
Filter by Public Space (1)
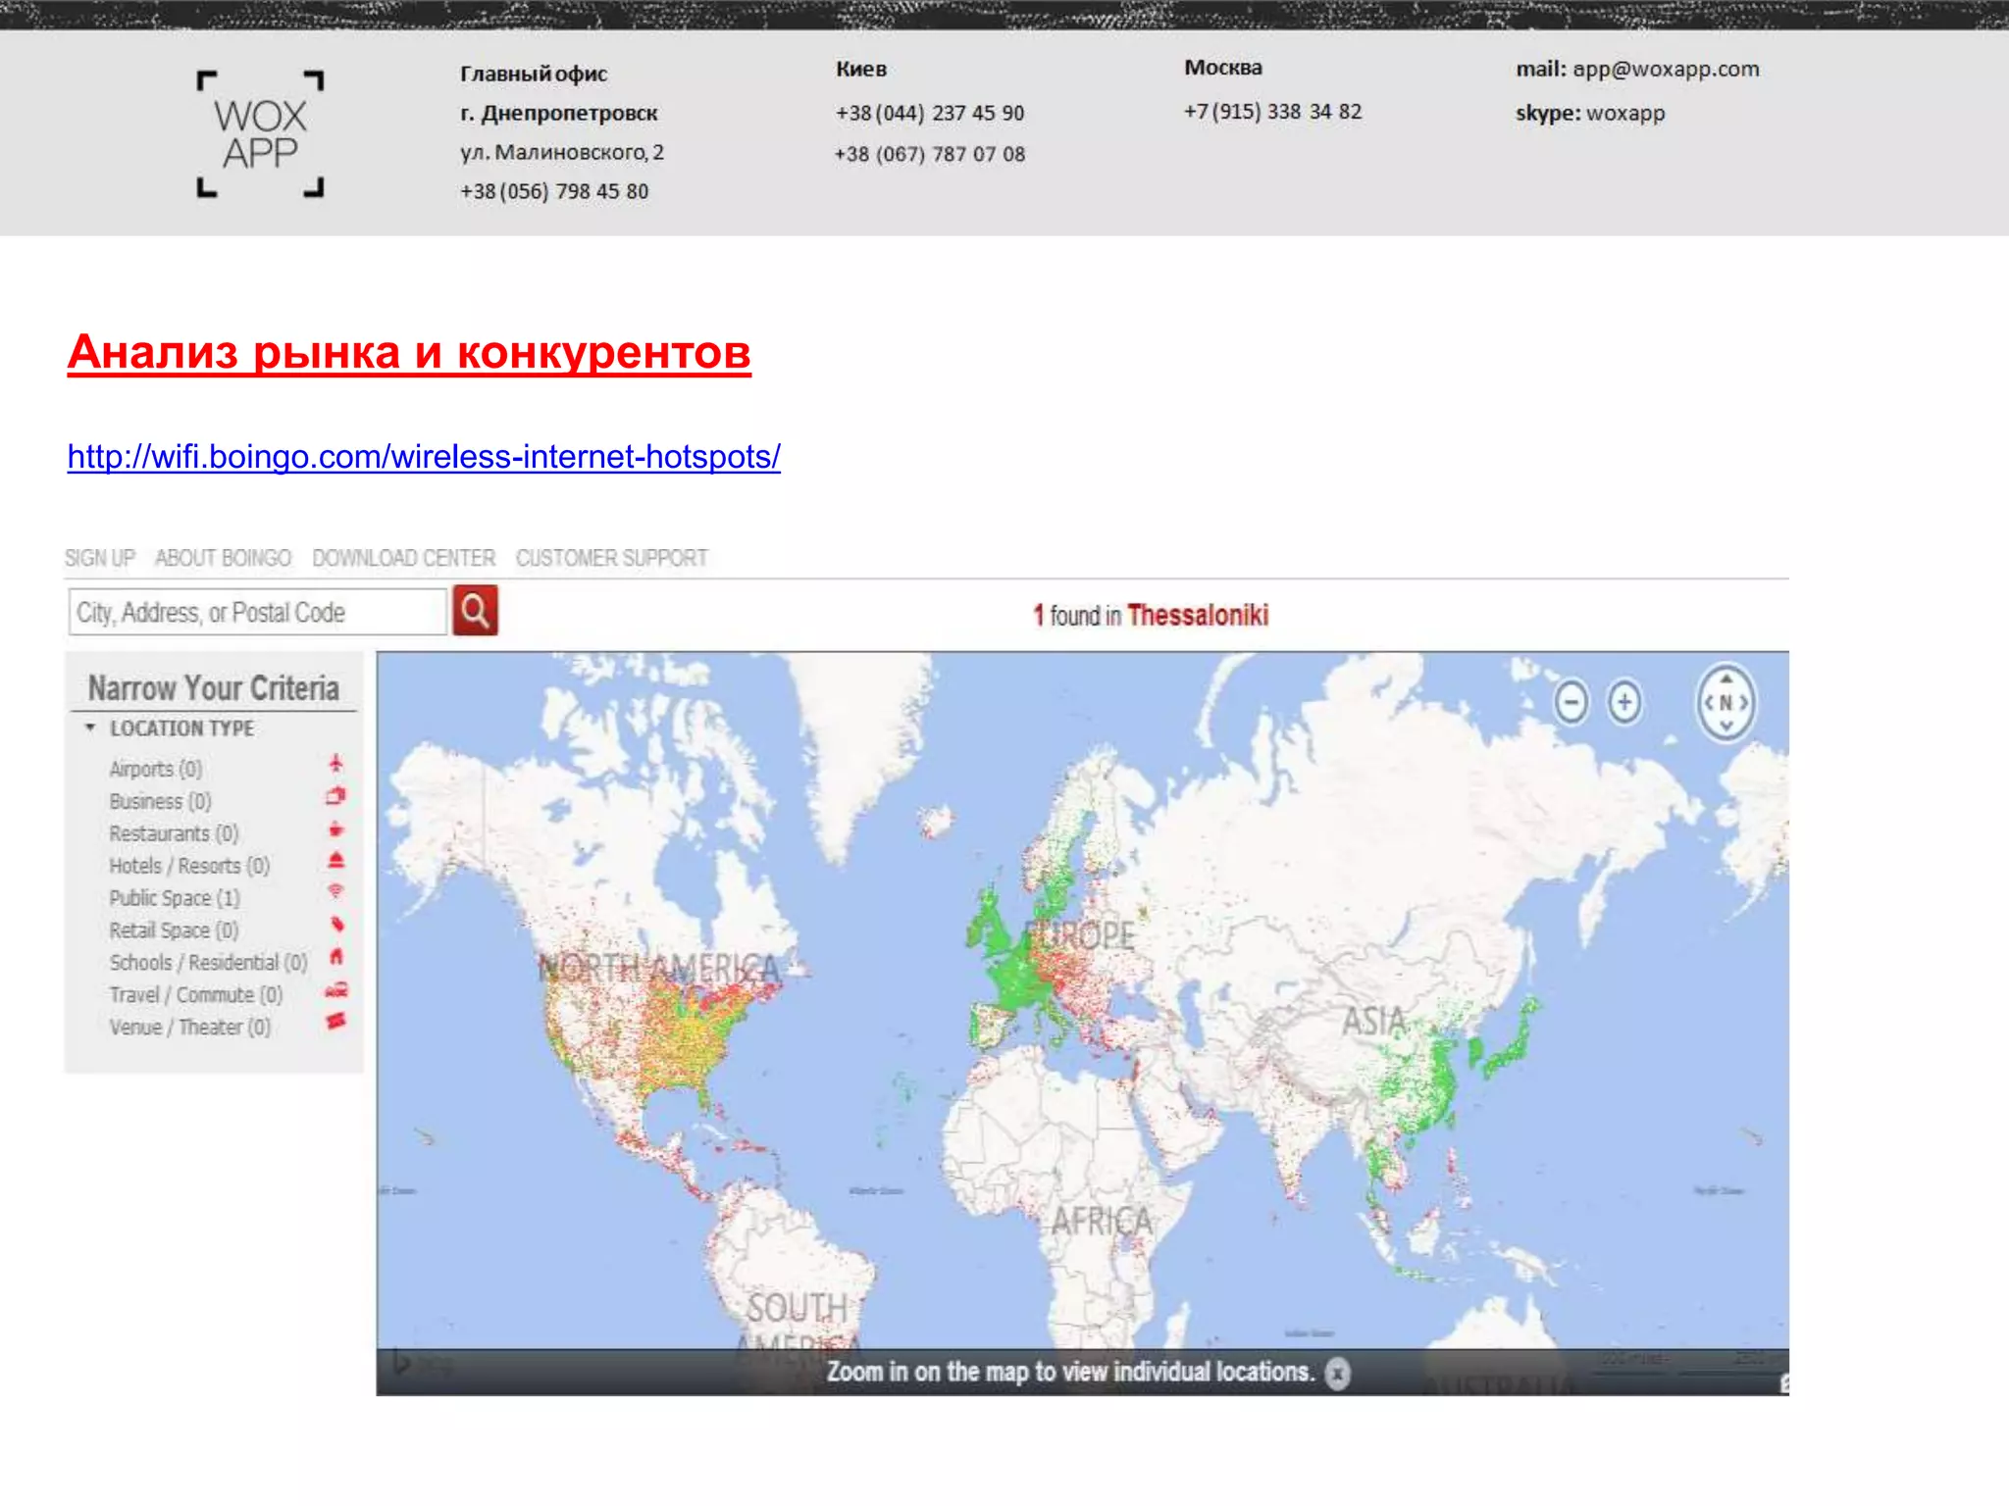[175, 898]
